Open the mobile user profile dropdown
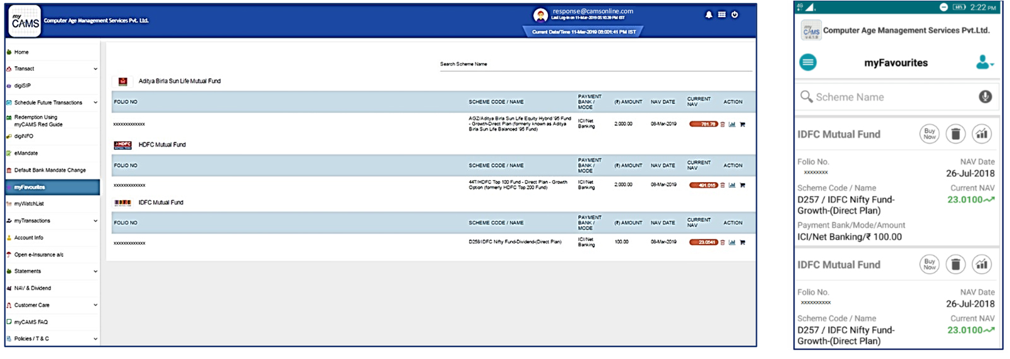The width and height of the screenshot is (1010, 359). [x=984, y=62]
